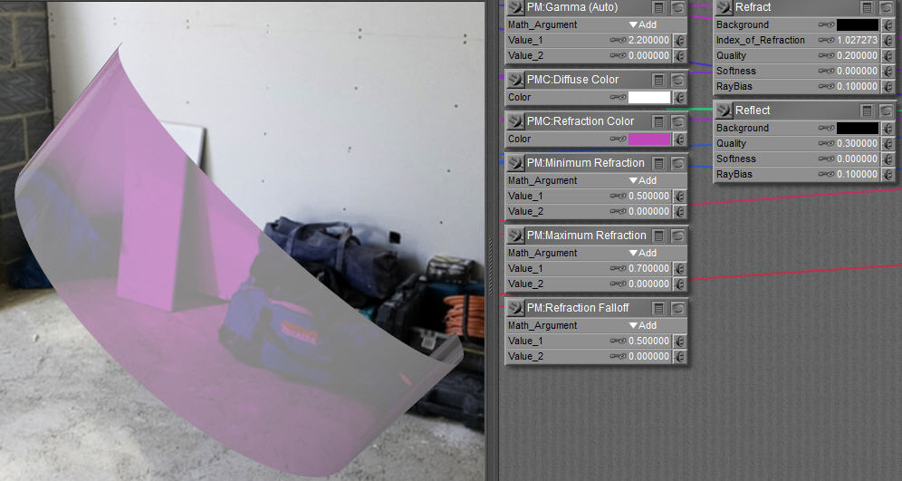Image resolution: width=902 pixels, height=481 pixels.
Task: Toggle preview of PM:Minimum Refraction node
Action: click(x=678, y=163)
